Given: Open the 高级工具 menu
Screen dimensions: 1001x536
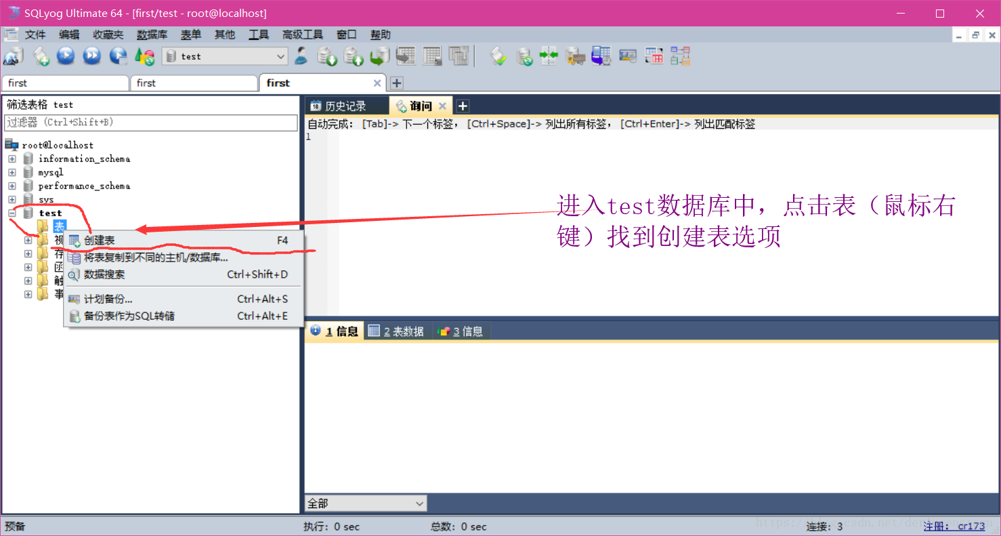Looking at the screenshot, I should click(303, 35).
